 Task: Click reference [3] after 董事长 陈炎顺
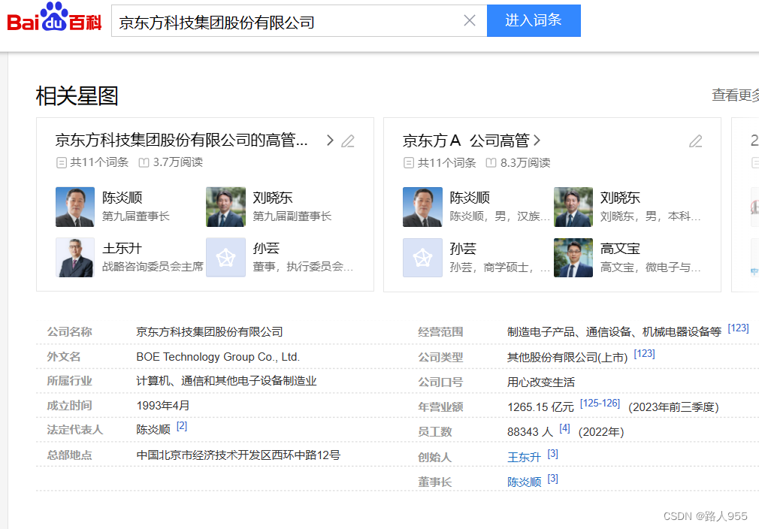click(553, 479)
